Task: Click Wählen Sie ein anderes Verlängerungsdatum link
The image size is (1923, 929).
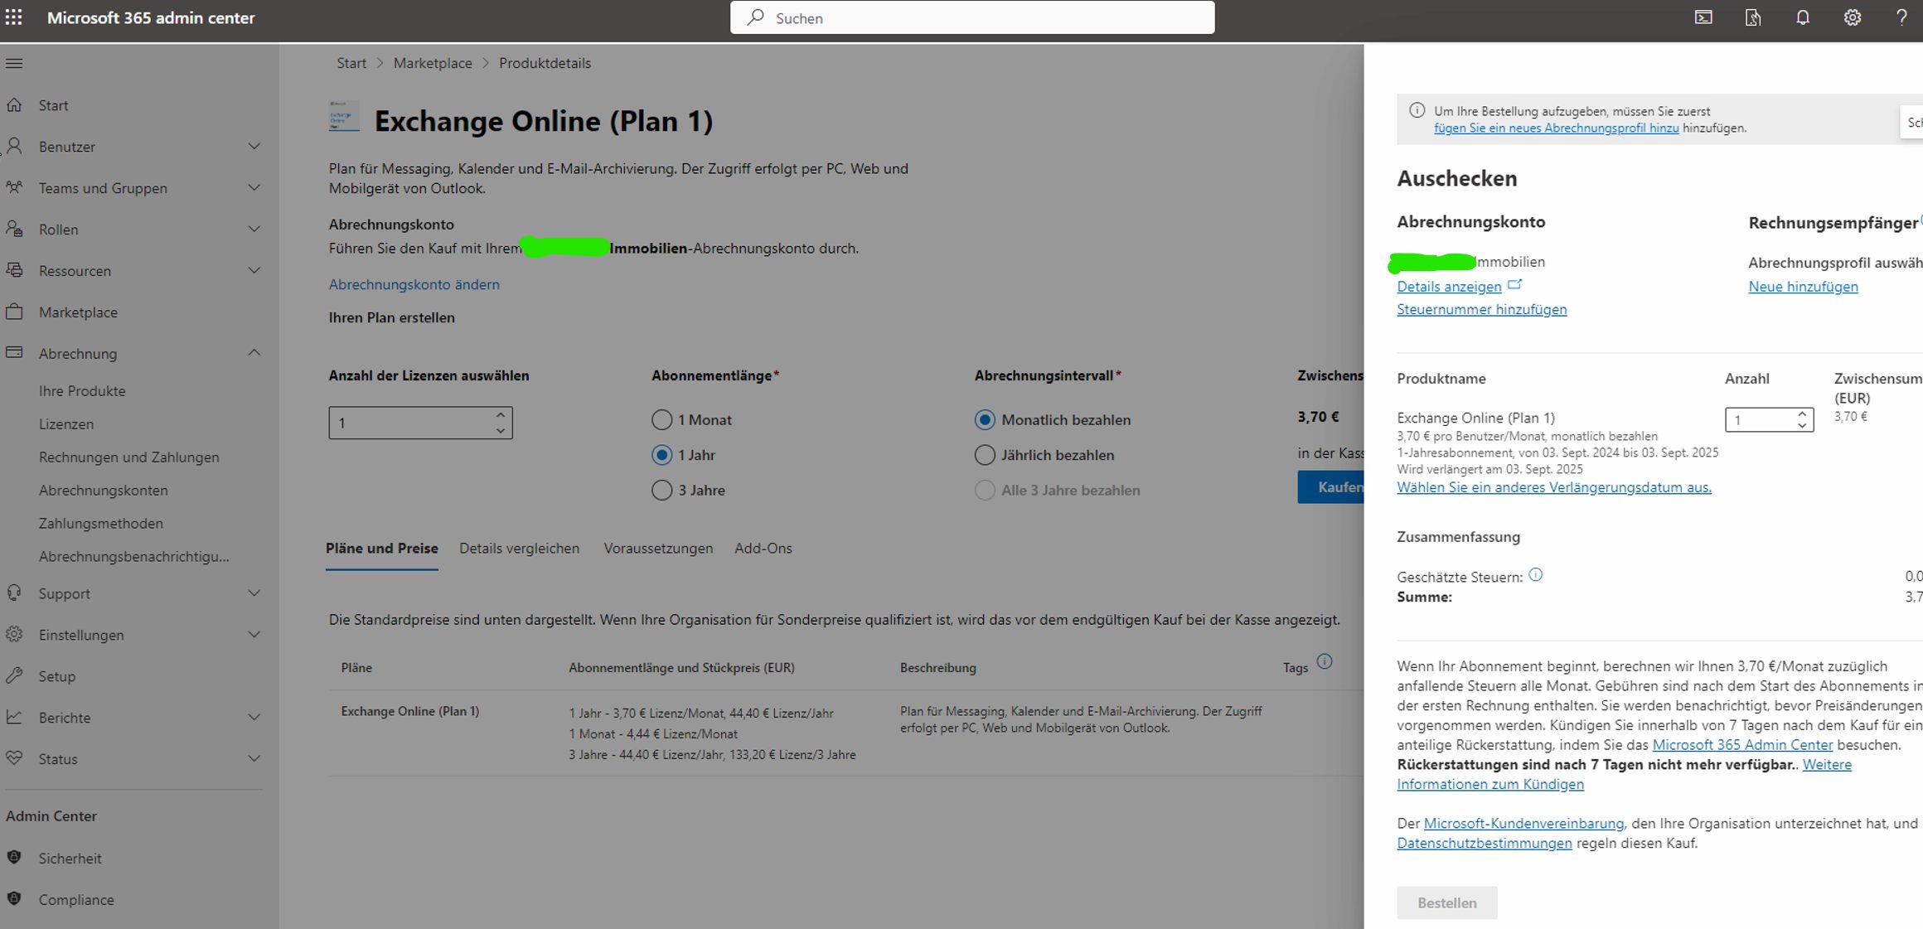Action: click(1553, 487)
